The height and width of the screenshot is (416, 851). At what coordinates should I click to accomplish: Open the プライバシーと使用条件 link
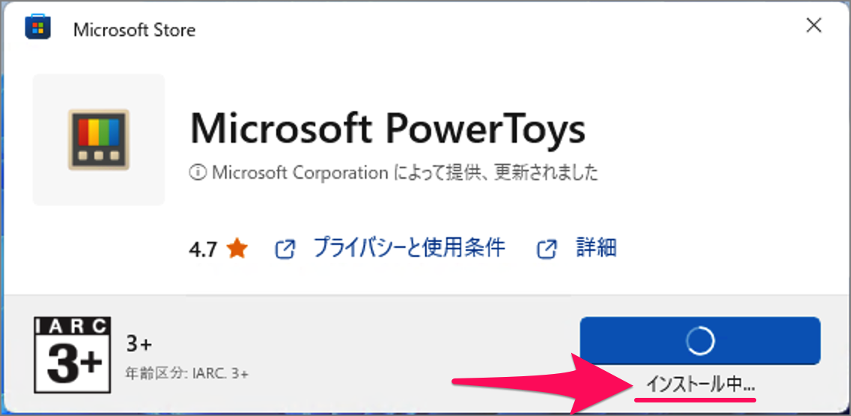(x=409, y=248)
